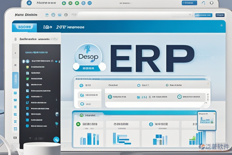Open the 20T menu item in the blue header
This screenshot has width=232, height=155.
(70, 27)
